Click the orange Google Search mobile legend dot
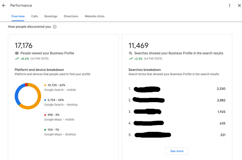 pos(45,85)
